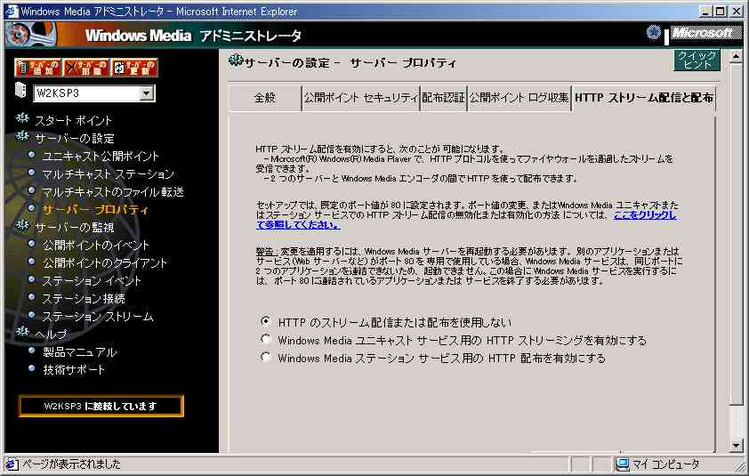
Task: Open ステーション イベント in the sidebar
Action: (92, 280)
